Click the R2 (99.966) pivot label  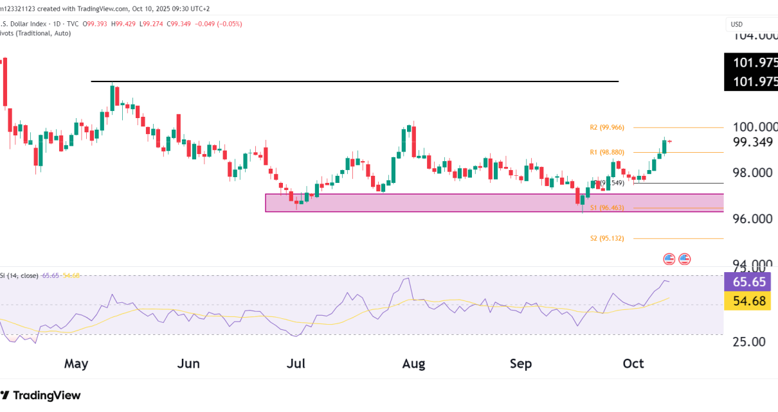tap(606, 128)
